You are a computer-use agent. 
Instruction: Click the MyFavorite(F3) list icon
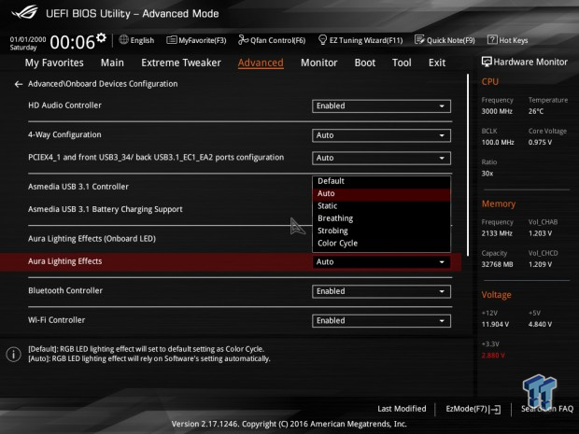[171, 40]
